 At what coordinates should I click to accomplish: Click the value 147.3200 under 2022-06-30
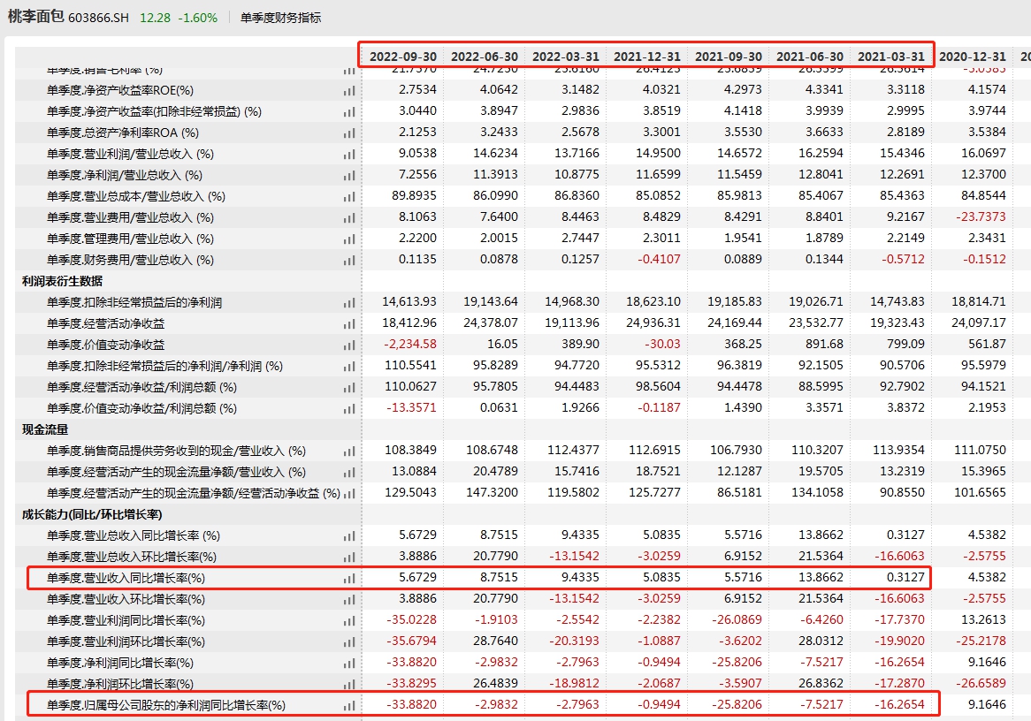(x=492, y=492)
